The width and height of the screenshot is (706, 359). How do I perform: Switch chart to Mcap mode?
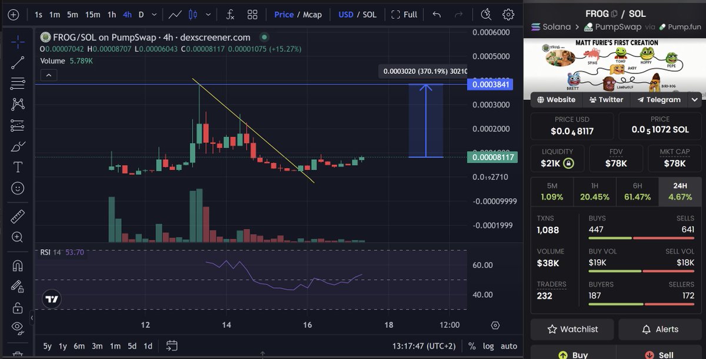click(312, 15)
